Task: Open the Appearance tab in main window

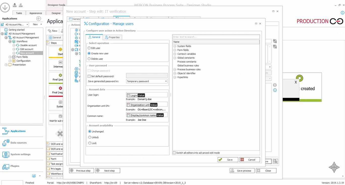Action: pos(36,13)
